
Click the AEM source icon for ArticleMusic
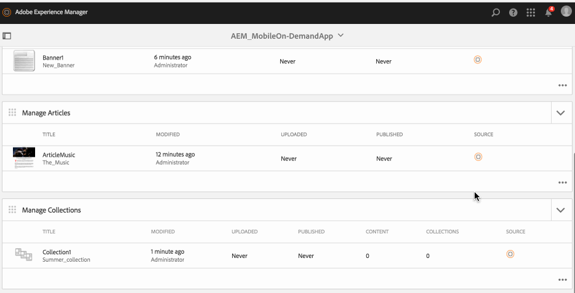point(478,157)
